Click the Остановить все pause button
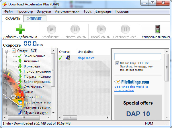This screenshot has width=172, height=128. coord(125,29)
